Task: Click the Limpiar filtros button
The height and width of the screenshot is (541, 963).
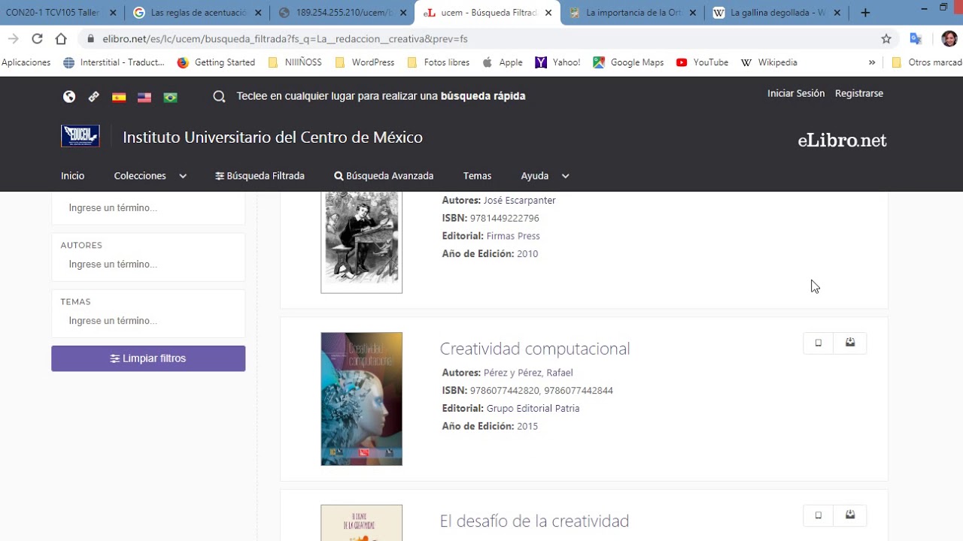Action: 148,358
